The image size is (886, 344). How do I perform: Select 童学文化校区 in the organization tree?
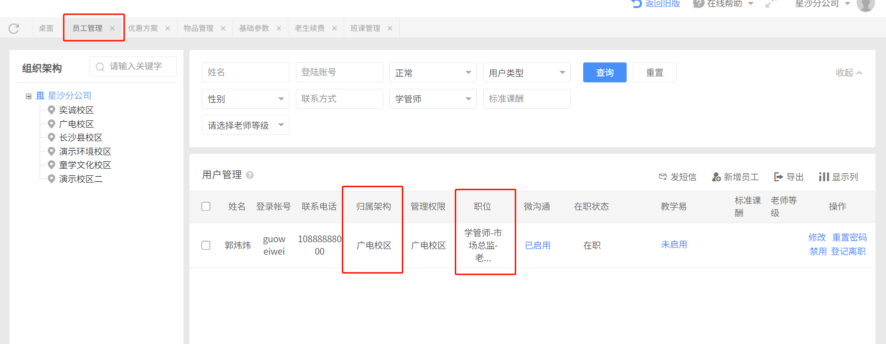click(85, 165)
